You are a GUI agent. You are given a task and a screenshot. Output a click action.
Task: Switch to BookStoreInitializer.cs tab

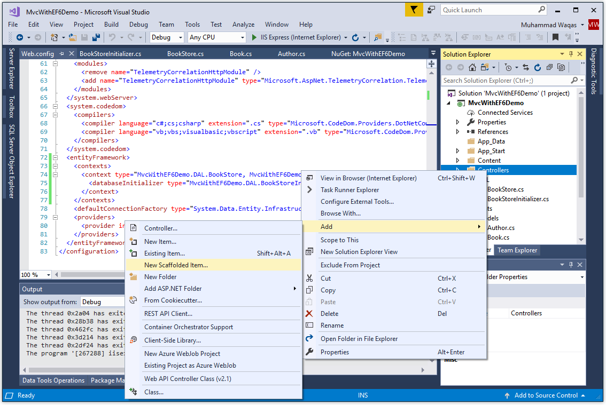pos(110,54)
